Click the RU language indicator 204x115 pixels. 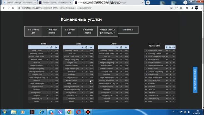click(x=174, y=112)
